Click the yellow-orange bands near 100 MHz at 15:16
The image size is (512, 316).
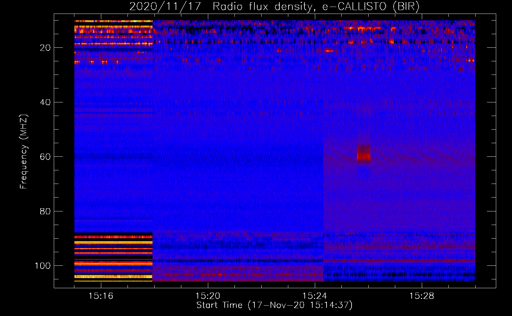click(x=113, y=263)
